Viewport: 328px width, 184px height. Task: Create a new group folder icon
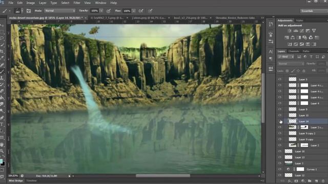pyautogui.click(x=310, y=181)
